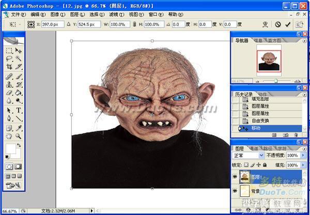Select the Paint Bucket tool

19,93
